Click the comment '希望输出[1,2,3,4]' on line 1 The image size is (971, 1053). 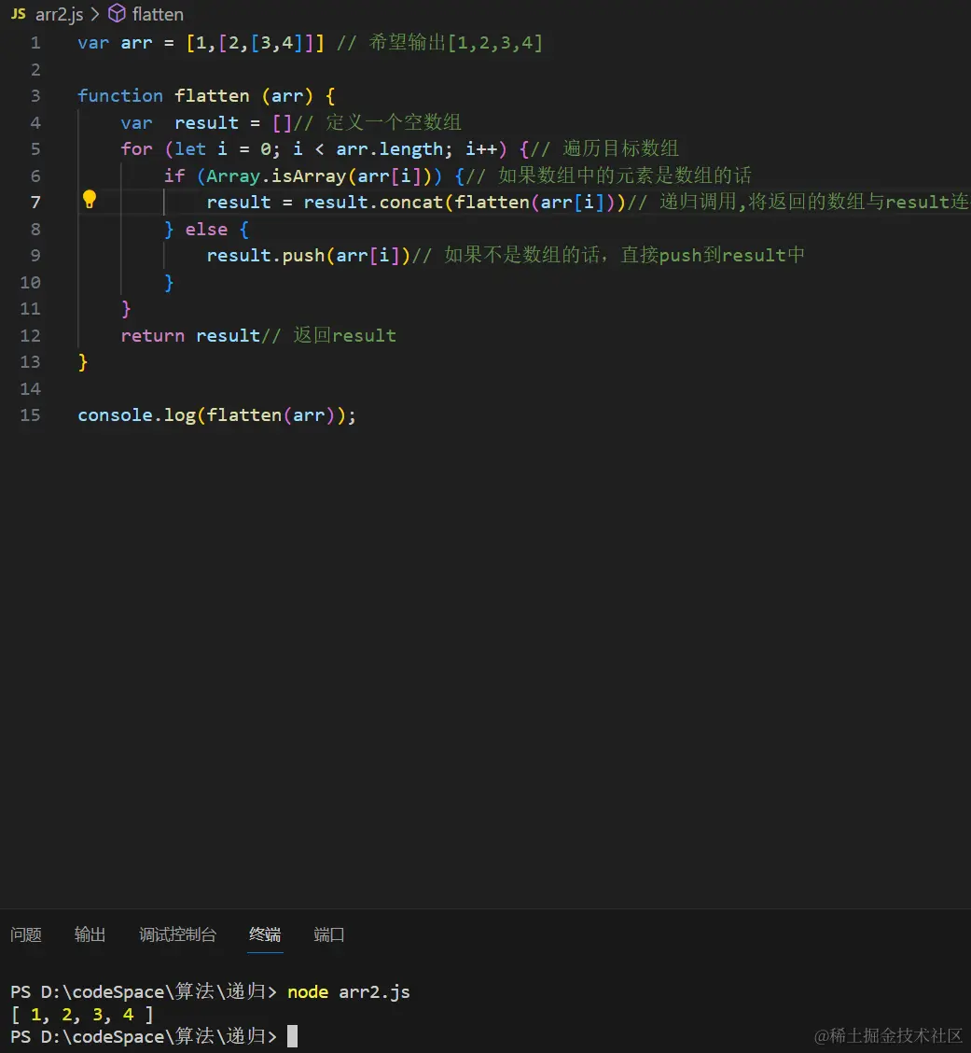tap(455, 43)
